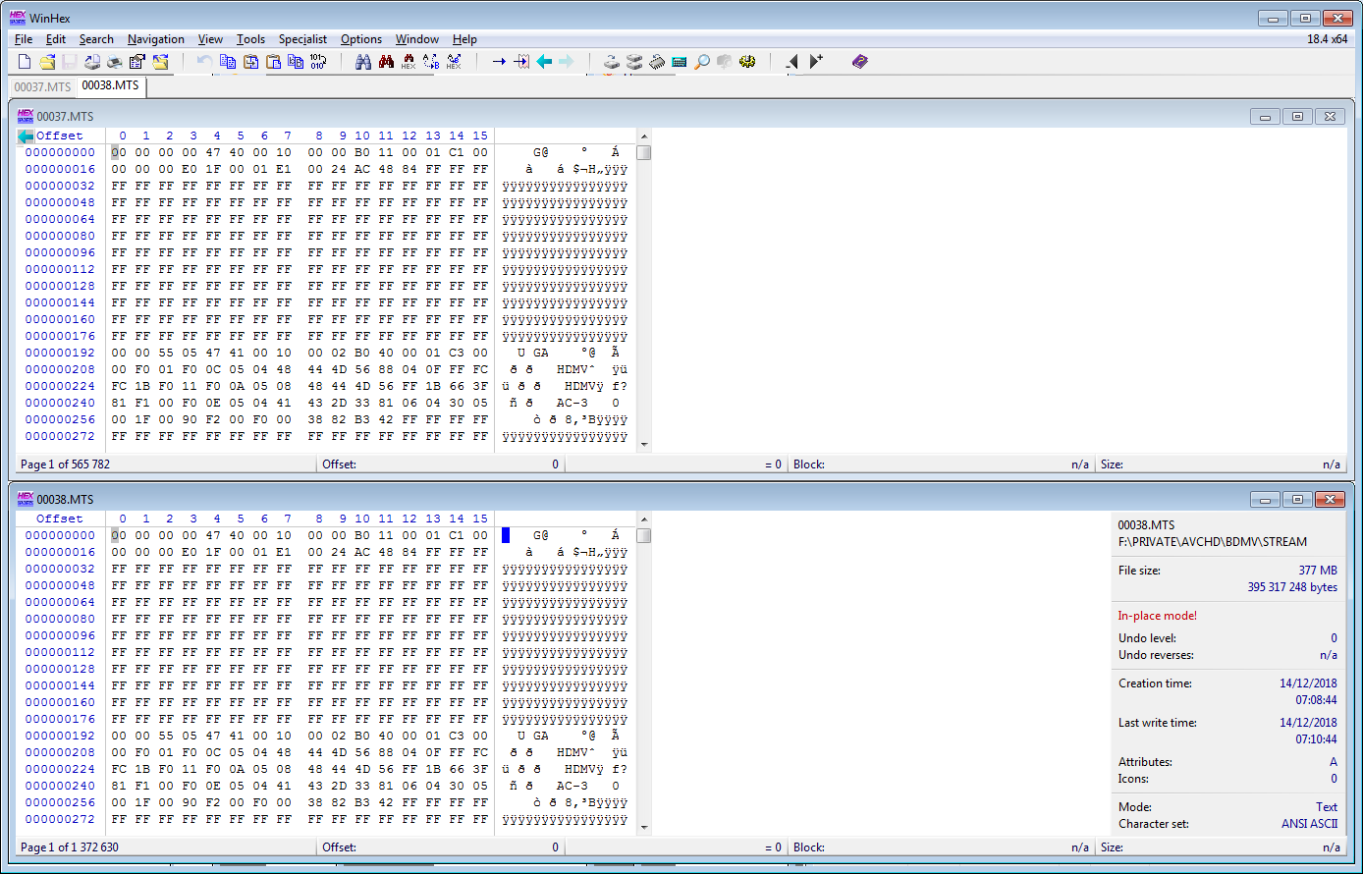
Task: Click the Open Disk drive icon
Action: pyautogui.click(x=612, y=62)
